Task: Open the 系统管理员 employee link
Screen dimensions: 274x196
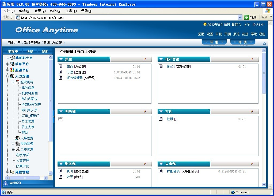Action: (x=75, y=78)
